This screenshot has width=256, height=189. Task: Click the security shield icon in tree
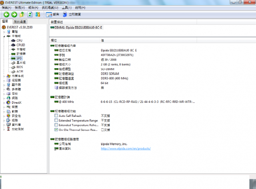(8, 116)
